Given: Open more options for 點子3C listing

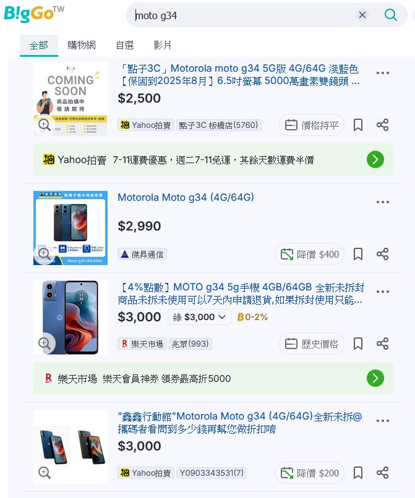Looking at the screenshot, I should click(x=383, y=73).
